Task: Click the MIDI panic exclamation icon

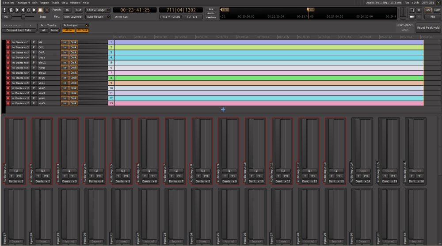Action: (x=4, y=9)
